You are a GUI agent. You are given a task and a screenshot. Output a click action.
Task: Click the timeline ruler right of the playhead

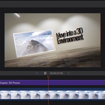(x=77, y=78)
